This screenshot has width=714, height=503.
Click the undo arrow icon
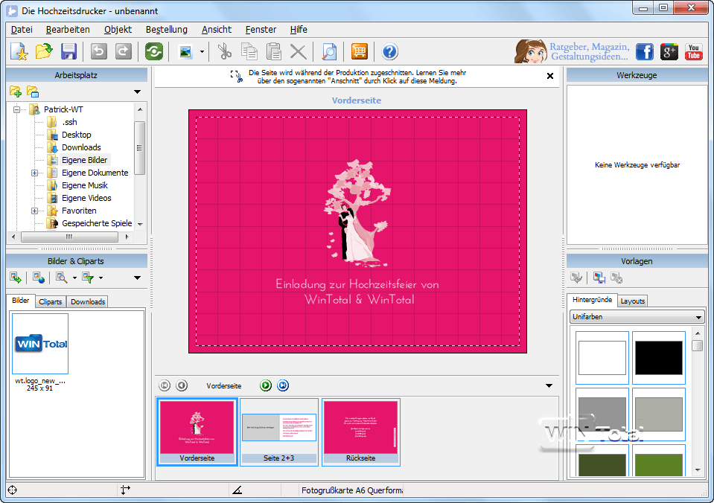98,51
